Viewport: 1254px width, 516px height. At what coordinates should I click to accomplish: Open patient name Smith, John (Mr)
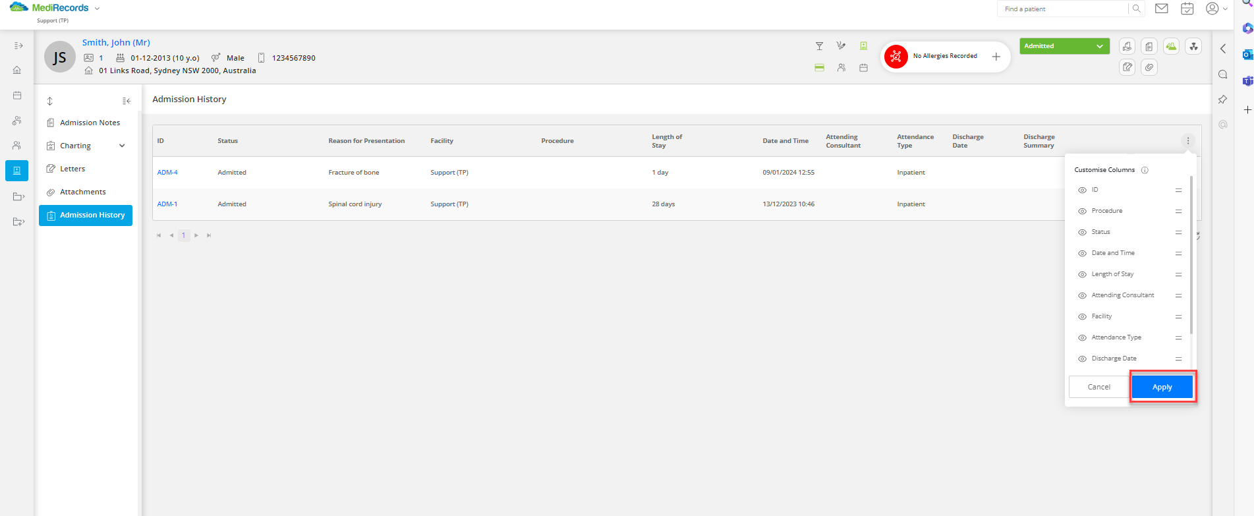pyautogui.click(x=116, y=42)
